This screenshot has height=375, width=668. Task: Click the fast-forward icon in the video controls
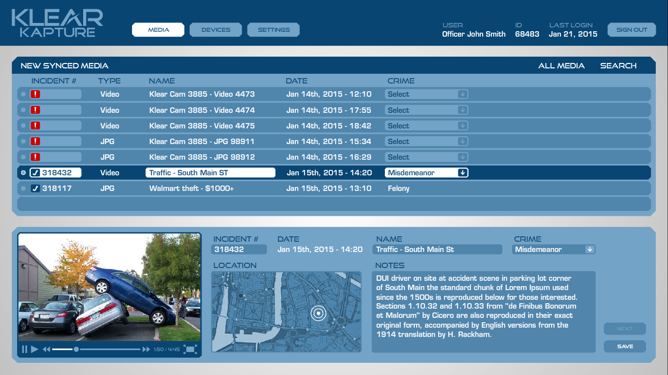tap(146, 349)
